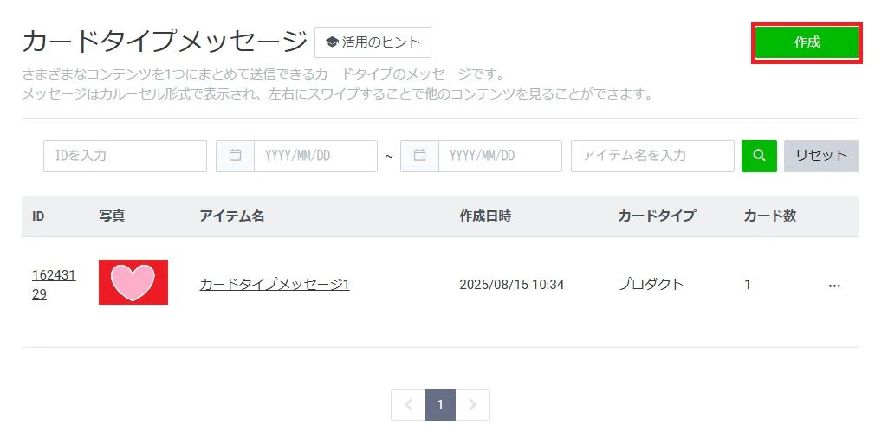Click the ID column header
Screen dimensions: 888x444
click(38, 216)
